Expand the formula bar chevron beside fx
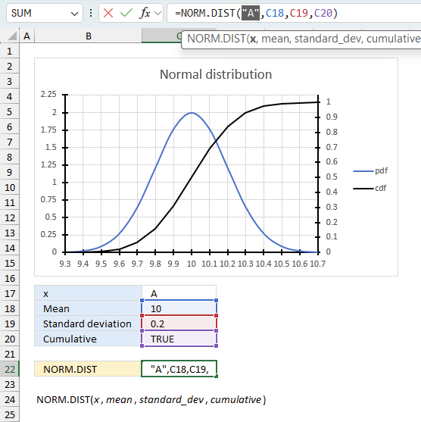The image size is (421, 422). pos(158,13)
